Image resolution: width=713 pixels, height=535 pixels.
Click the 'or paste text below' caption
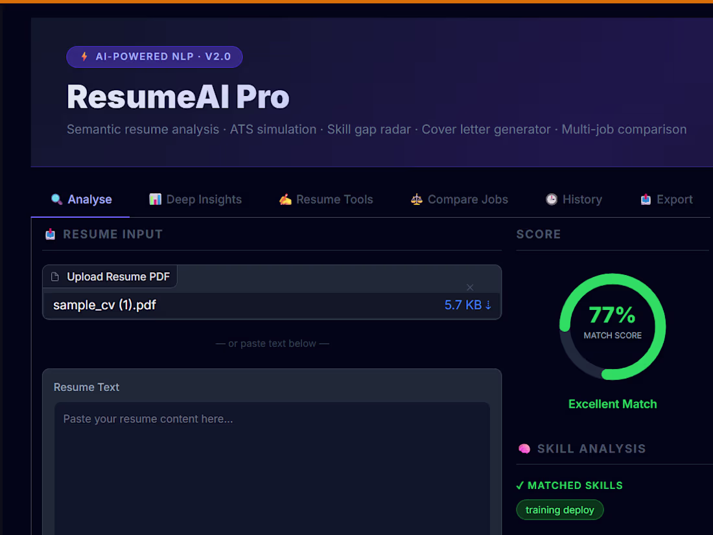272,344
